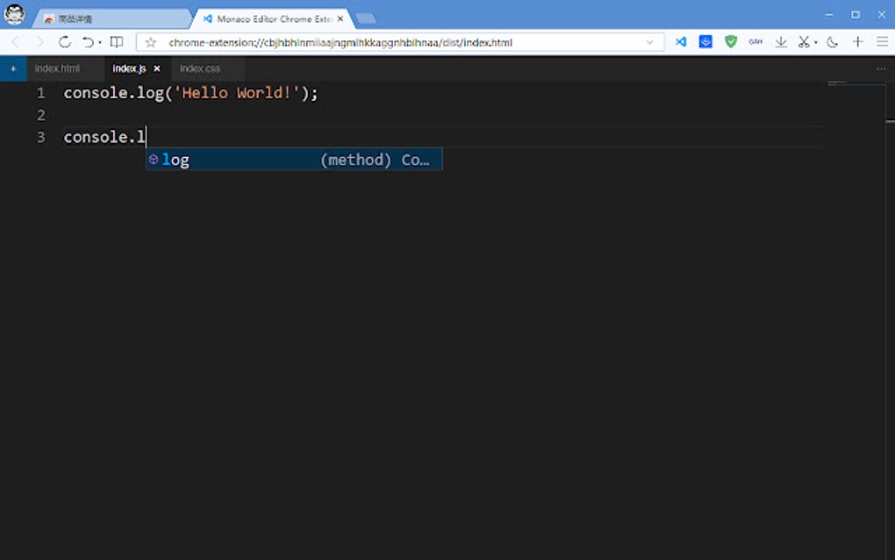Reload the current page
The image size is (895, 560).
click(x=65, y=41)
